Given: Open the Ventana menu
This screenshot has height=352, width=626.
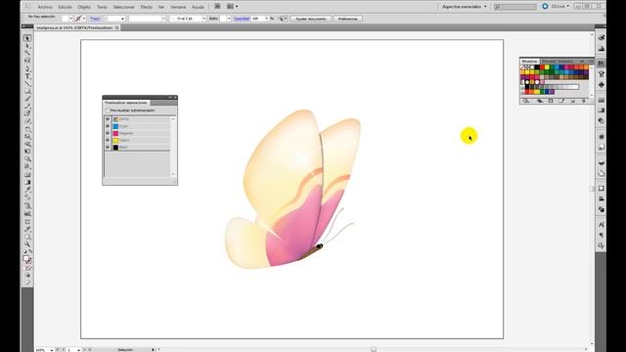Looking at the screenshot, I should (178, 7).
